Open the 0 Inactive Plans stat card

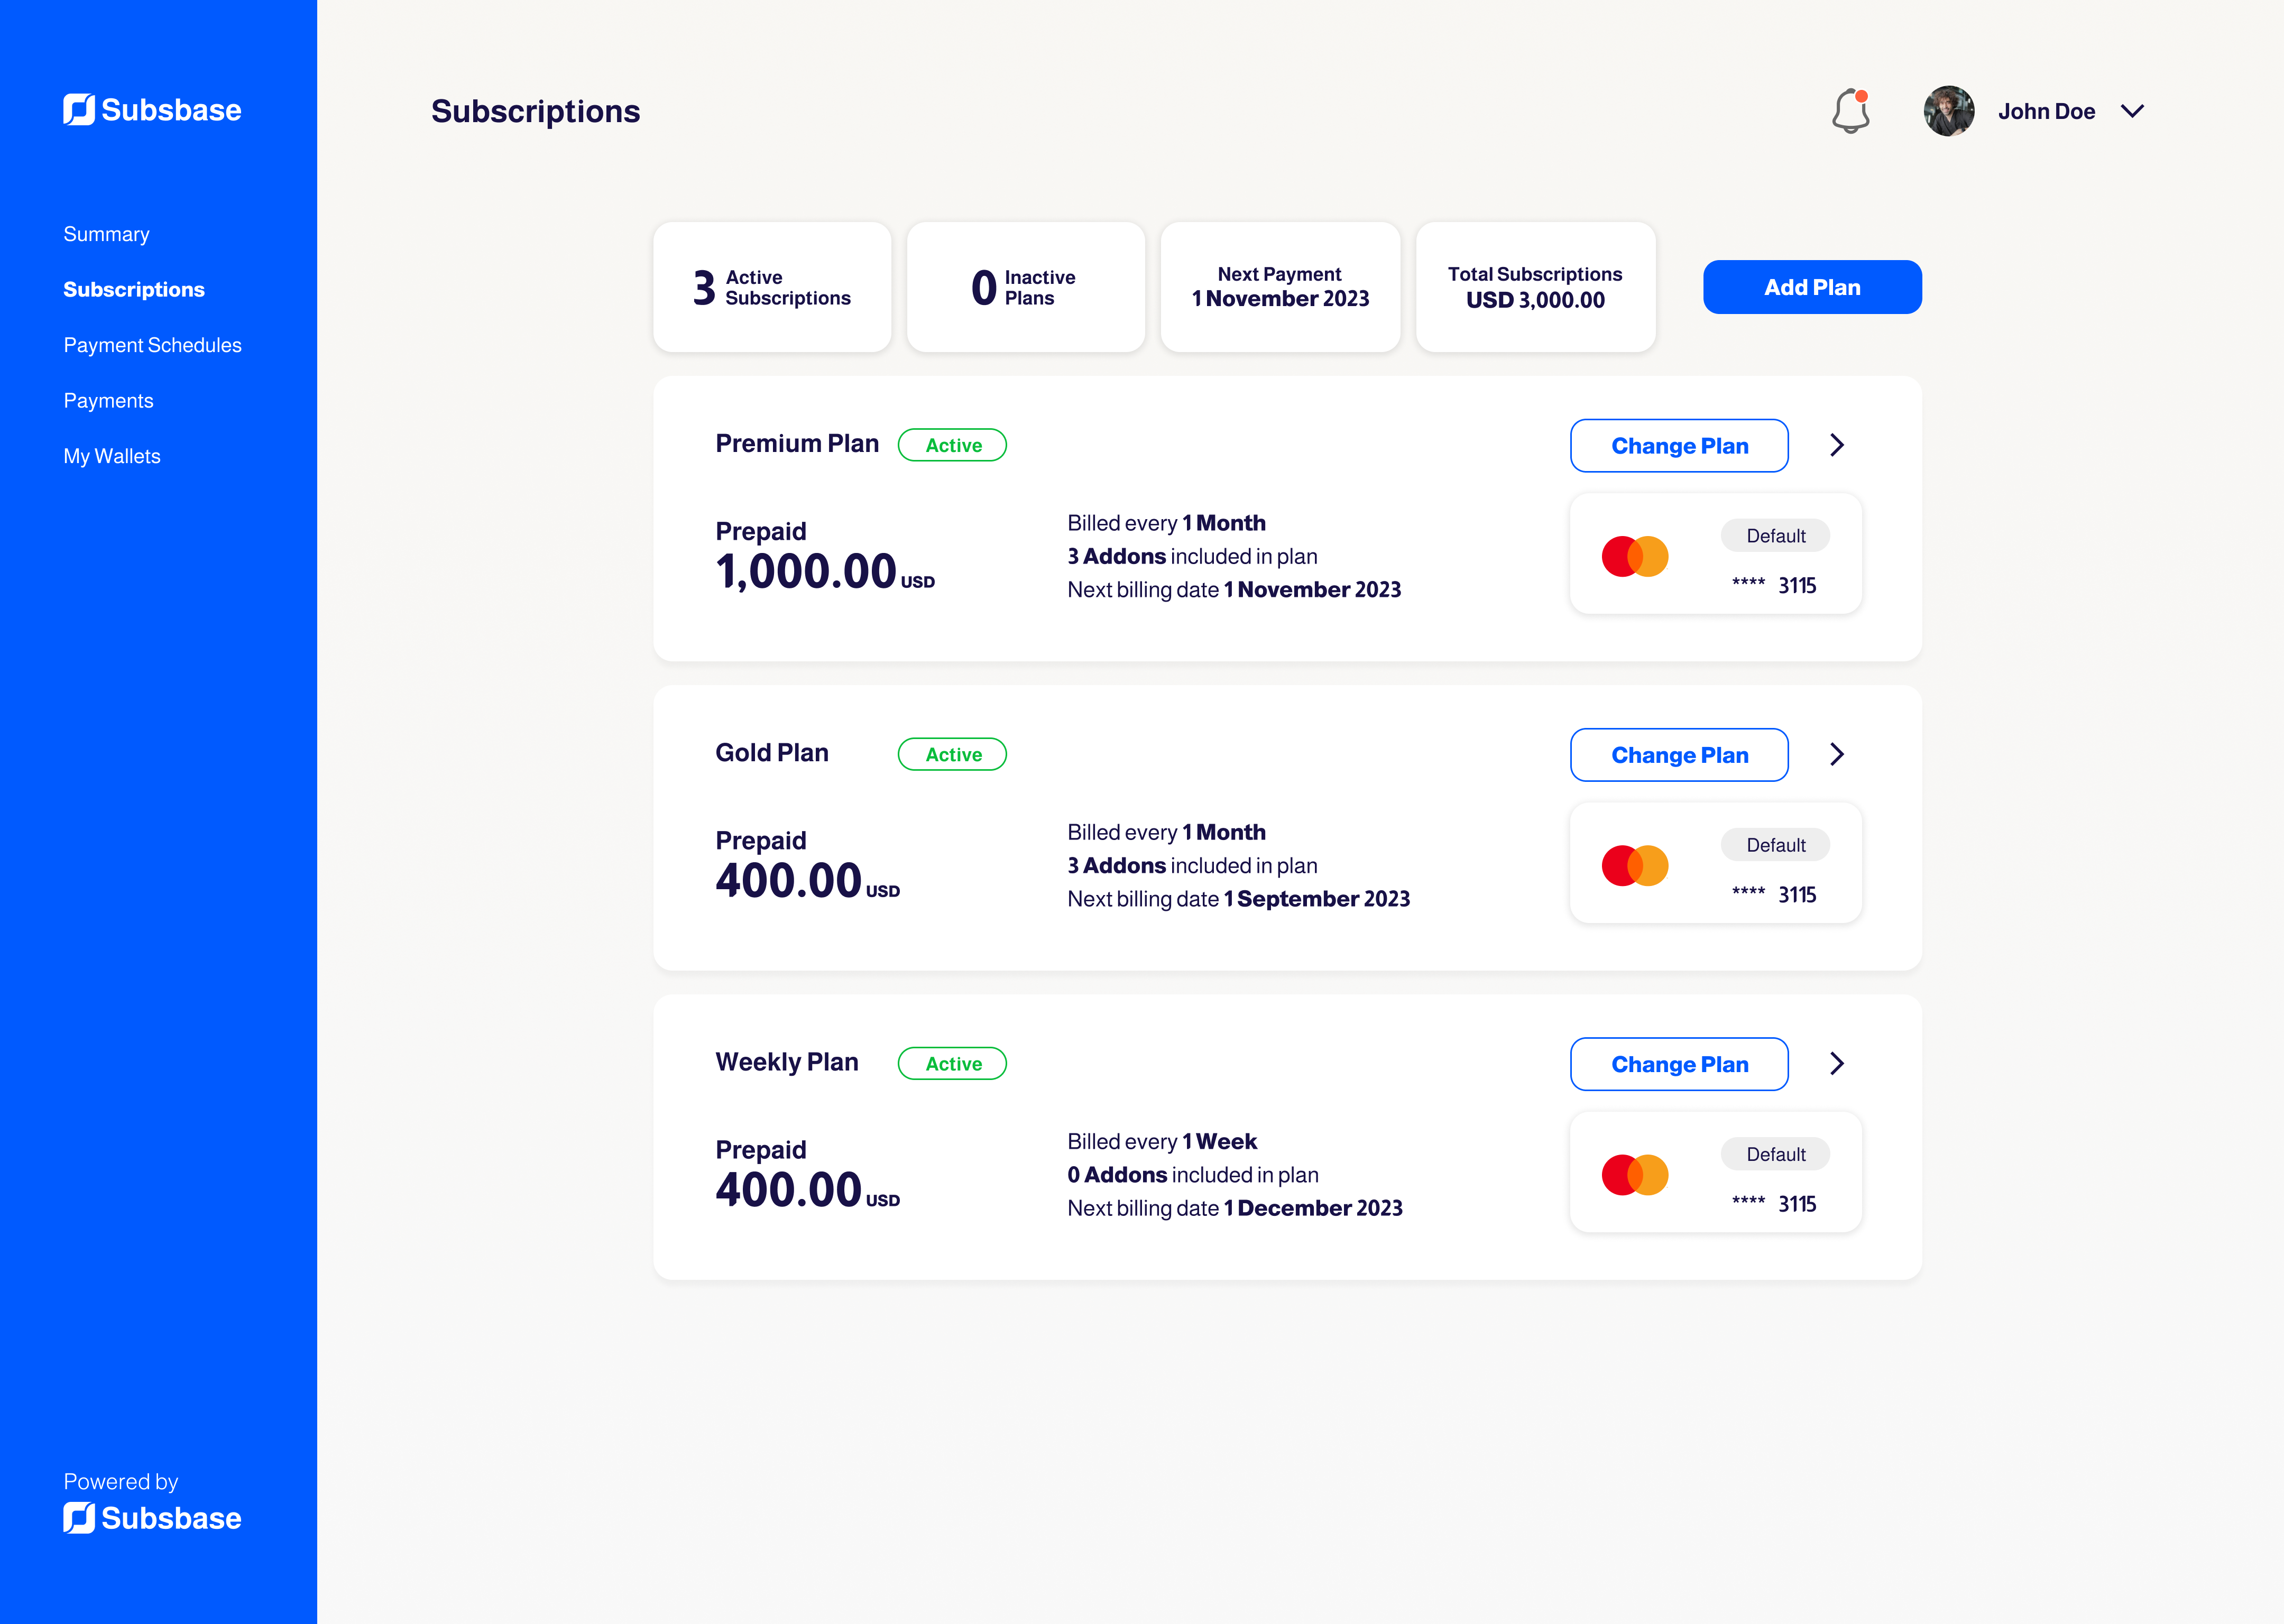pos(1025,287)
